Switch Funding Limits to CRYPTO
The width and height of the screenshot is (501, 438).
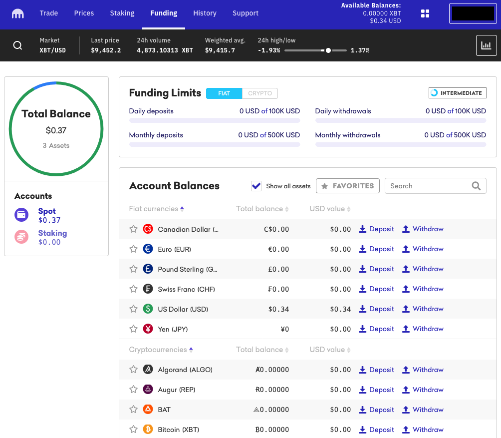260,93
